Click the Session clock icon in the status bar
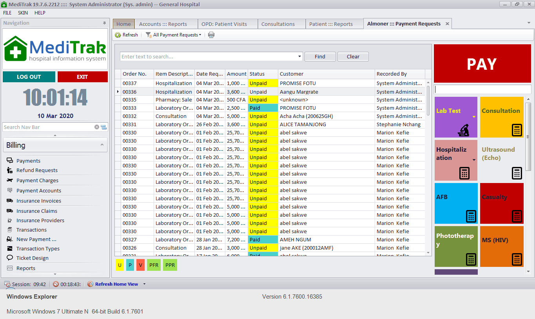Viewport: 535px width, 319px height. (x=7, y=284)
